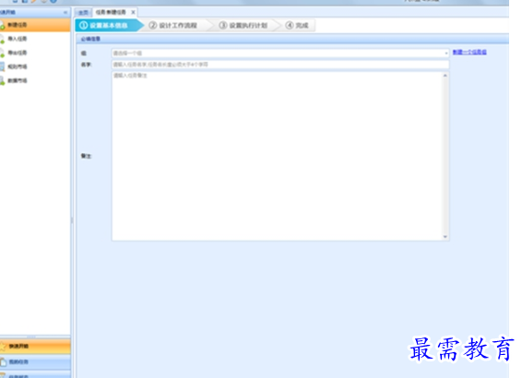Image resolution: width=522 pixels, height=378 pixels.
Task: Click the clipboard icon on 我的任务
Action: tap(3, 362)
